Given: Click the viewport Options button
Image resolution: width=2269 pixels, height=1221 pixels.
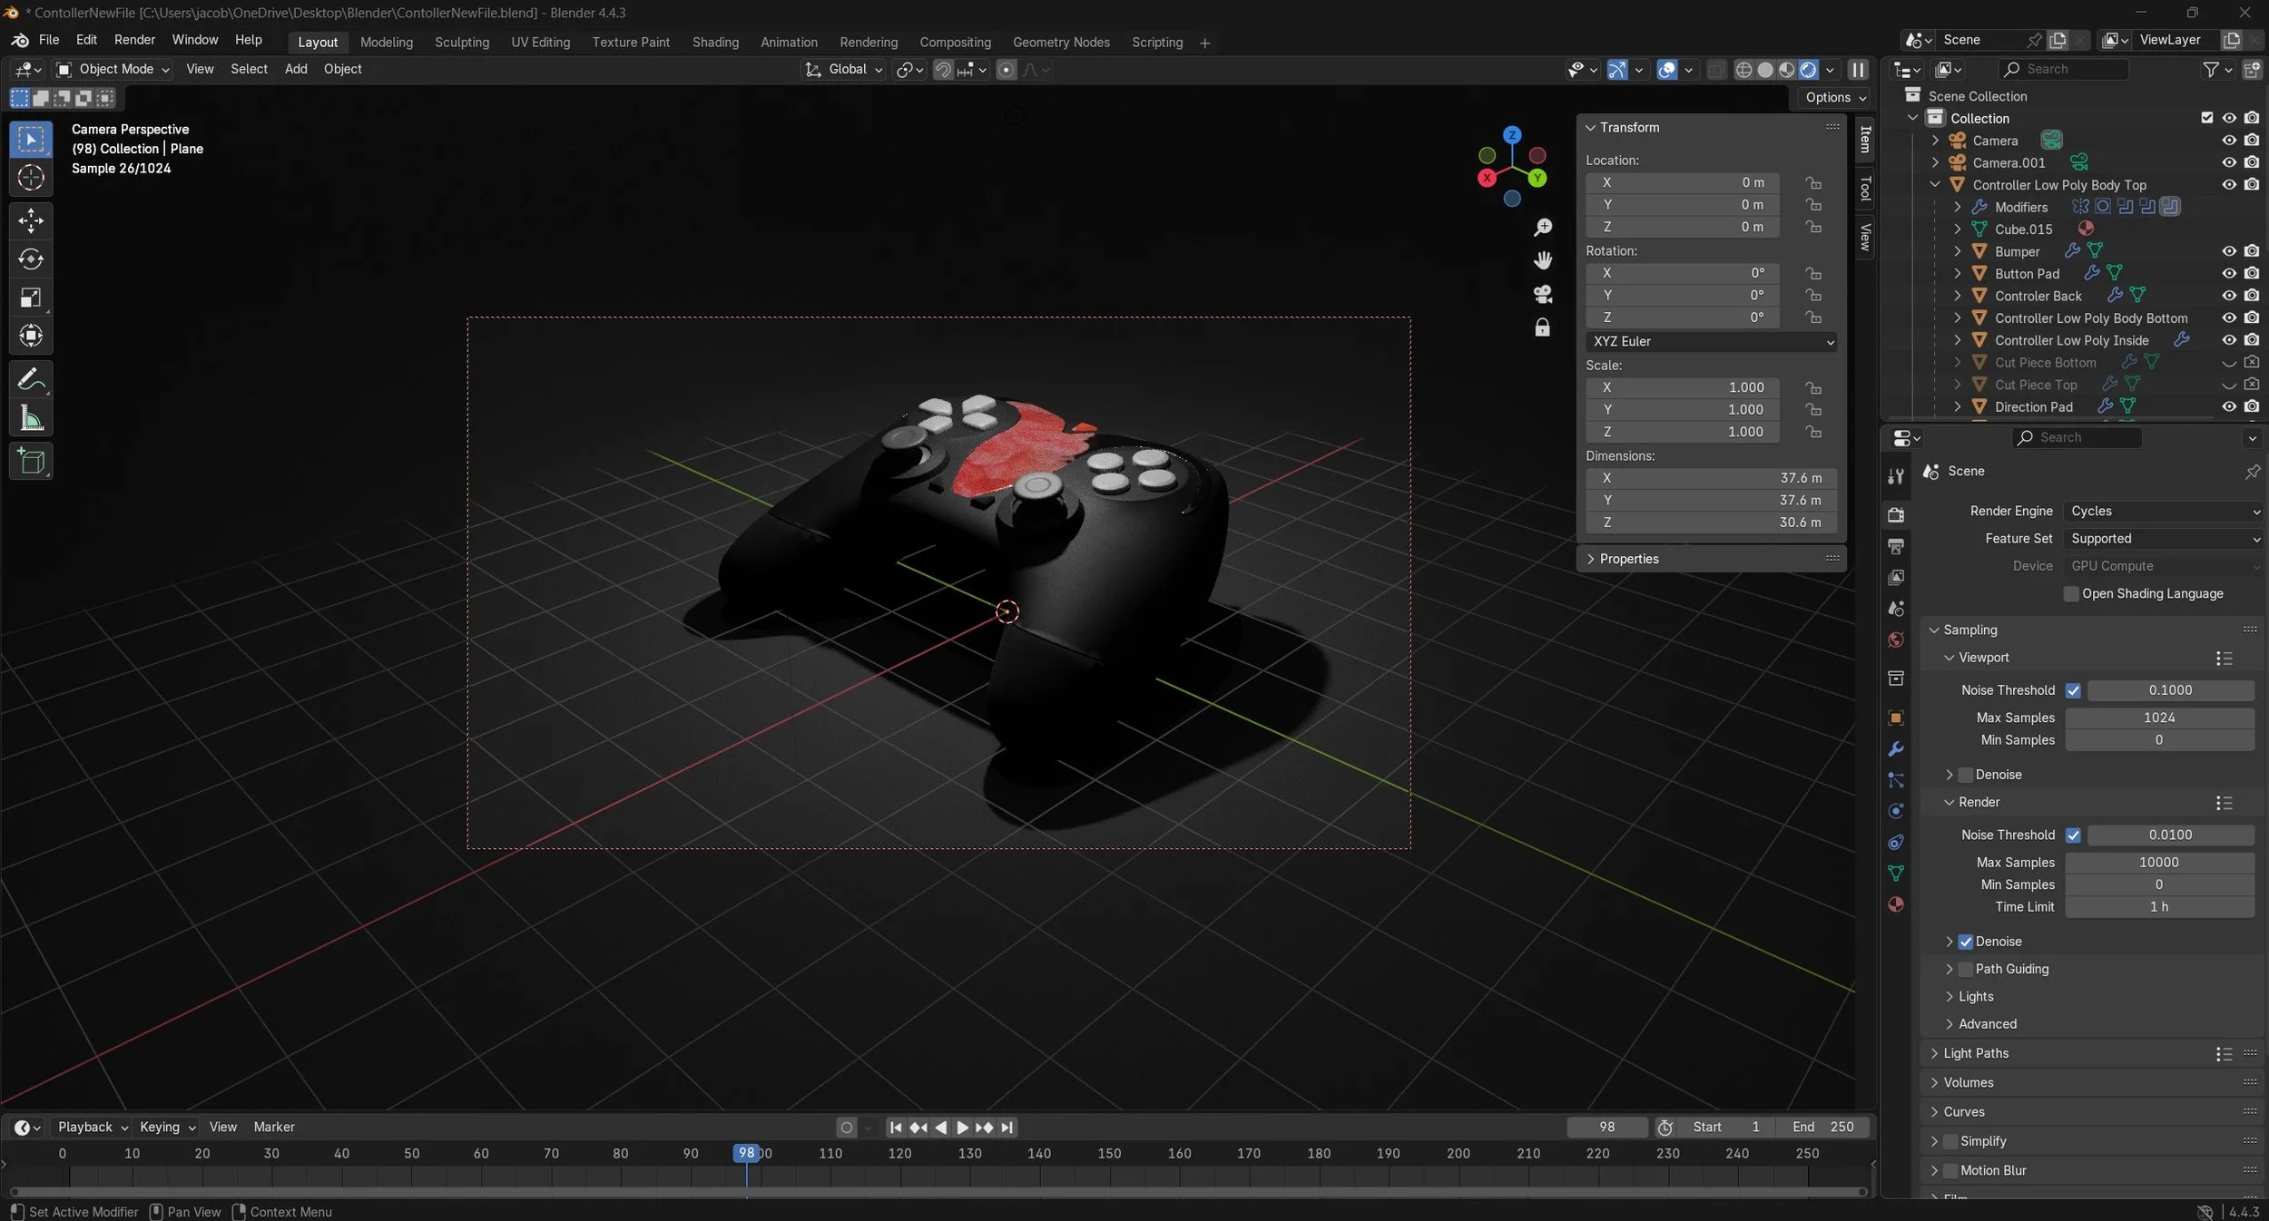Looking at the screenshot, I should pyautogui.click(x=1835, y=97).
